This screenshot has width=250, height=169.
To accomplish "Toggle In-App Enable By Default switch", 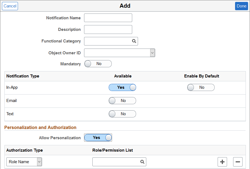I will point(201,87).
